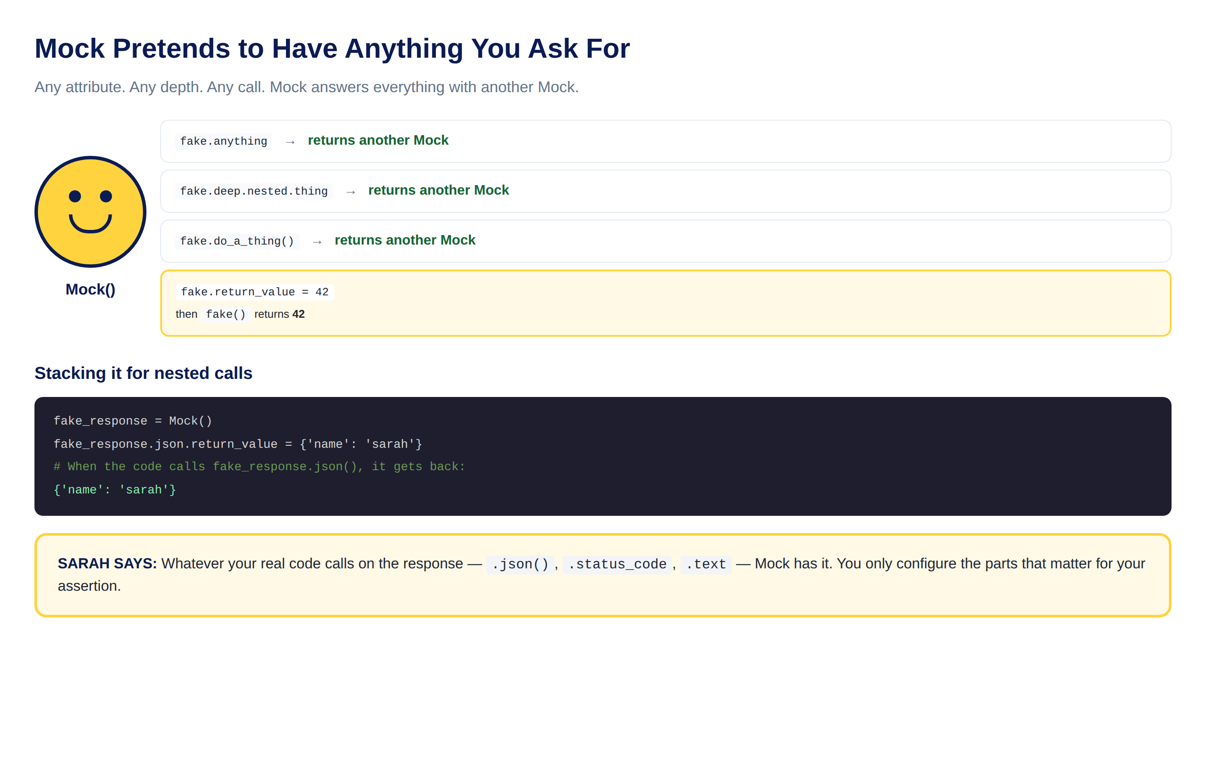Click the arrow after fake.anything
1206x775 pixels.
click(290, 142)
